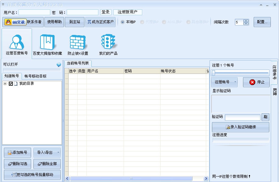Click the speech bubble icon near 可以打开
The width and height of the screenshot is (279, 182).
pyautogui.click(x=59, y=64)
